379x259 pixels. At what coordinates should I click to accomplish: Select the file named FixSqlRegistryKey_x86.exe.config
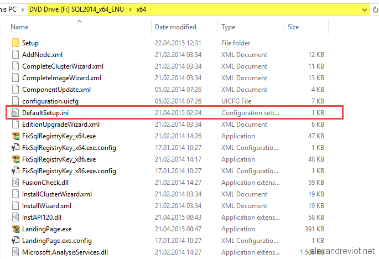click(x=69, y=171)
